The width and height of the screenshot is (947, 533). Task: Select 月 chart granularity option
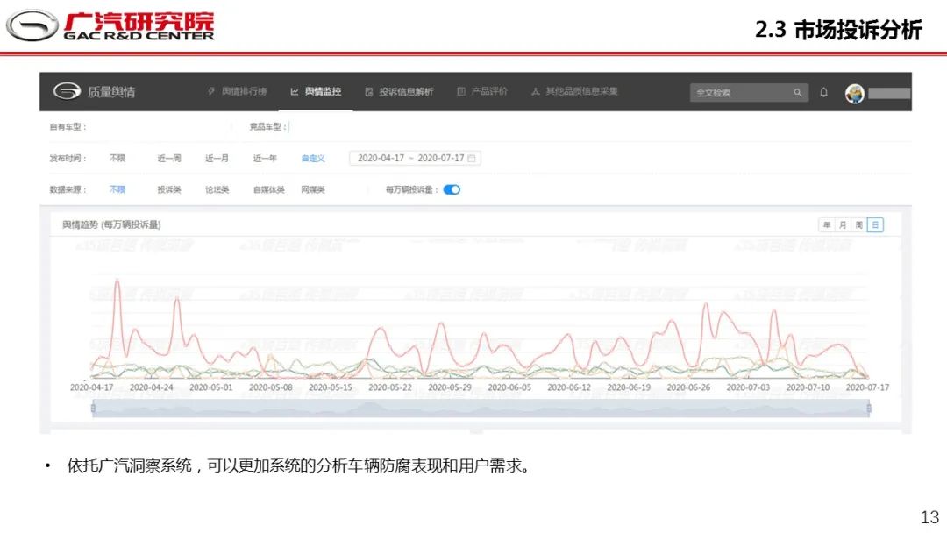click(842, 225)
